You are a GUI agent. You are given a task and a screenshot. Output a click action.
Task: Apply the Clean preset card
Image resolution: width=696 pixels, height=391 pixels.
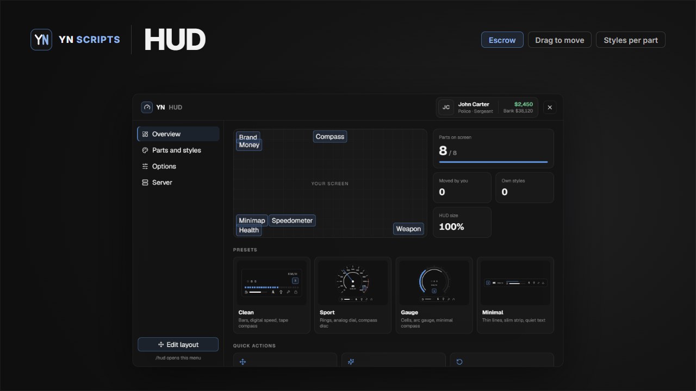coord(272,295)
